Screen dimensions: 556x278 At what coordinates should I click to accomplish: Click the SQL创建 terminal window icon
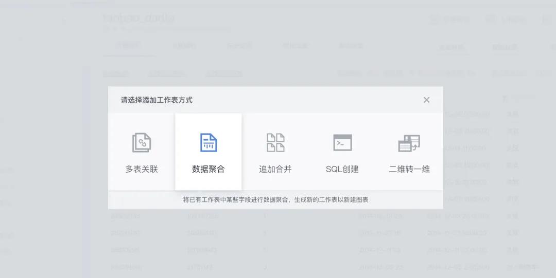click(x=342, y=143)
